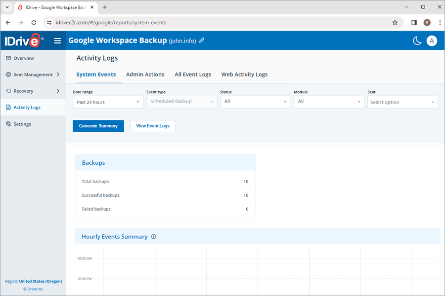Click the Settings cog icon
445x296 pixels.
[8, 124]
